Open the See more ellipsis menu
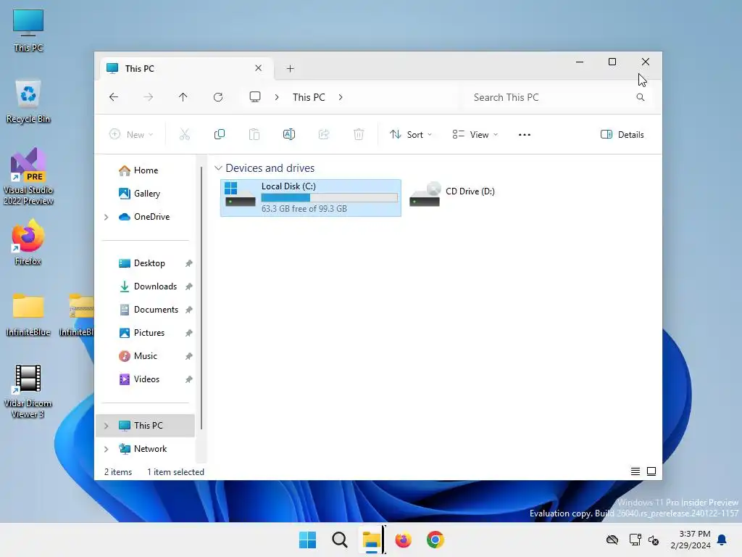The image size is (742, 557). coord(525,134)
